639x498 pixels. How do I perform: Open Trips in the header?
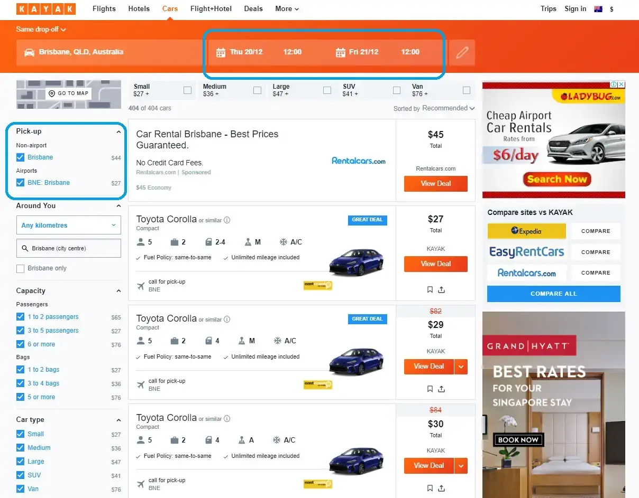click(x=549, y=9)
